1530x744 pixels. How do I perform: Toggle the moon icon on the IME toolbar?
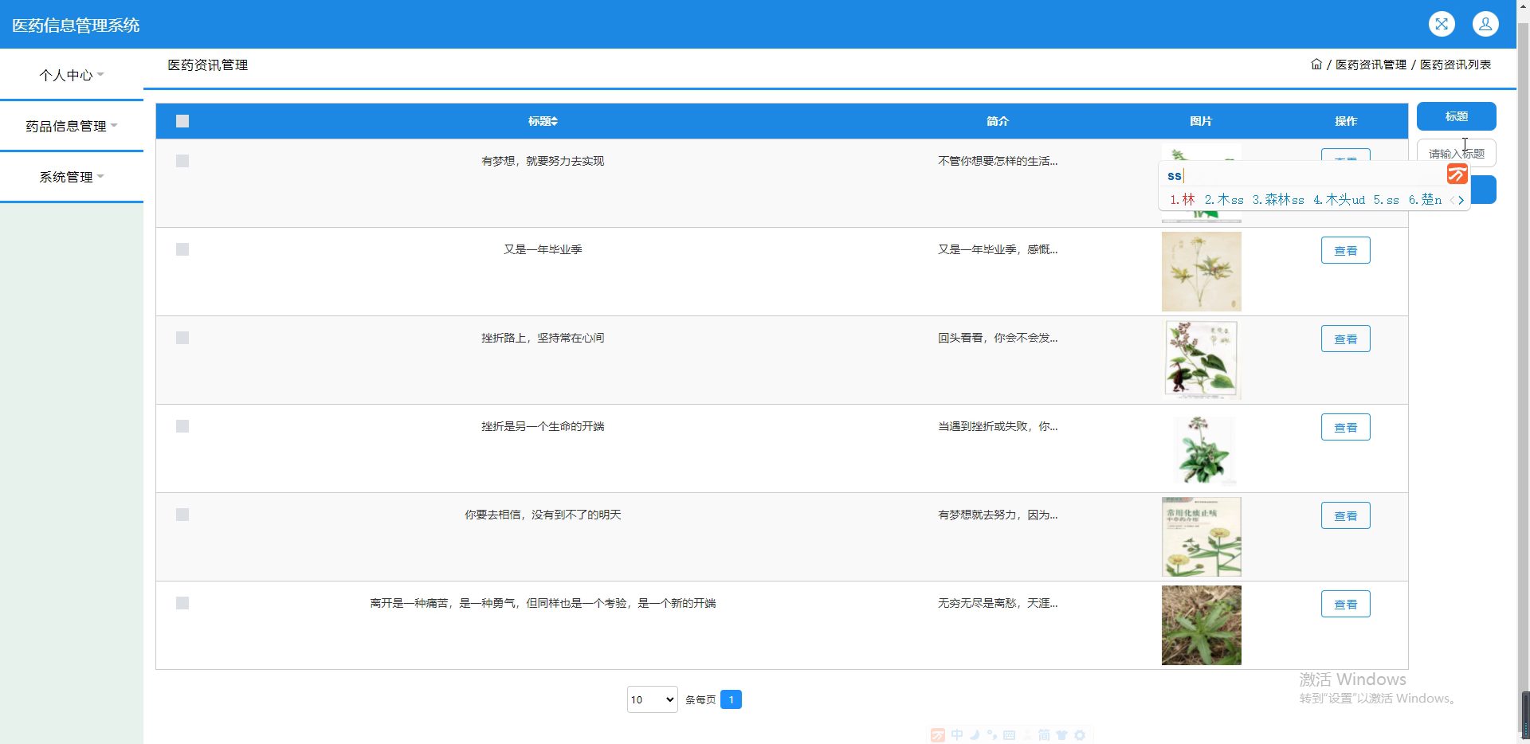975,735
